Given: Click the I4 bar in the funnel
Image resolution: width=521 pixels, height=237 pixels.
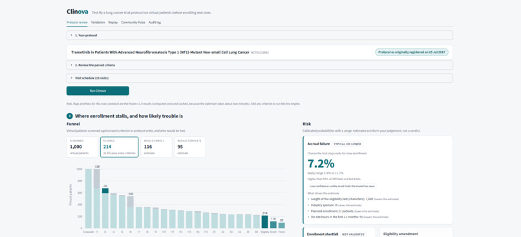Looking at the screenshot, I should (x=113, y=211).
